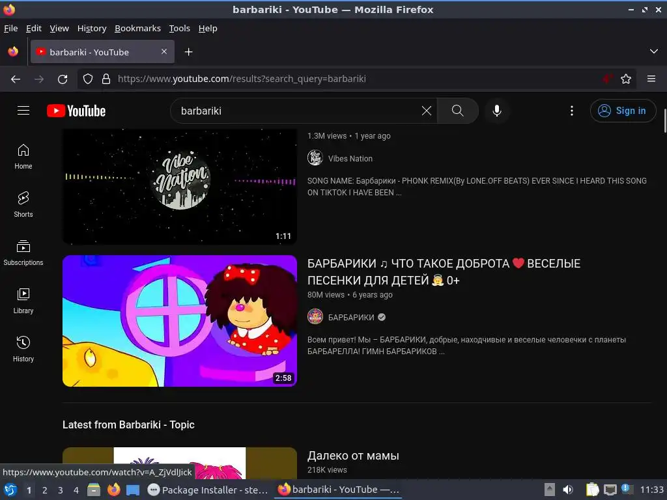Click the Sign in button
Viewport: 667px width, 500px height.
point(623,111)
